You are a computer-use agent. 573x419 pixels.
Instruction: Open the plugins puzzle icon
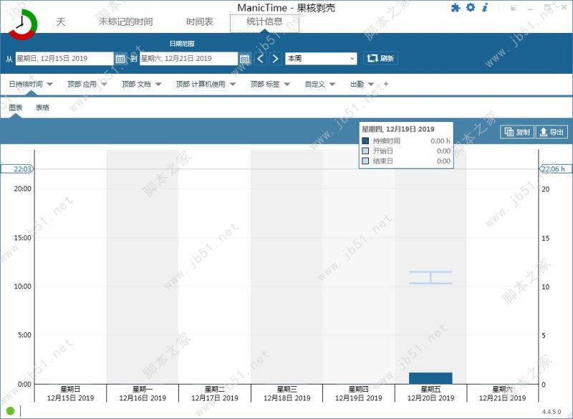tap(456, 7)
